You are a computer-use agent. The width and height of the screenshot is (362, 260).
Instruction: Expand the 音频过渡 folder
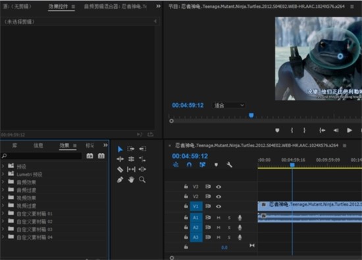(3, 190)
